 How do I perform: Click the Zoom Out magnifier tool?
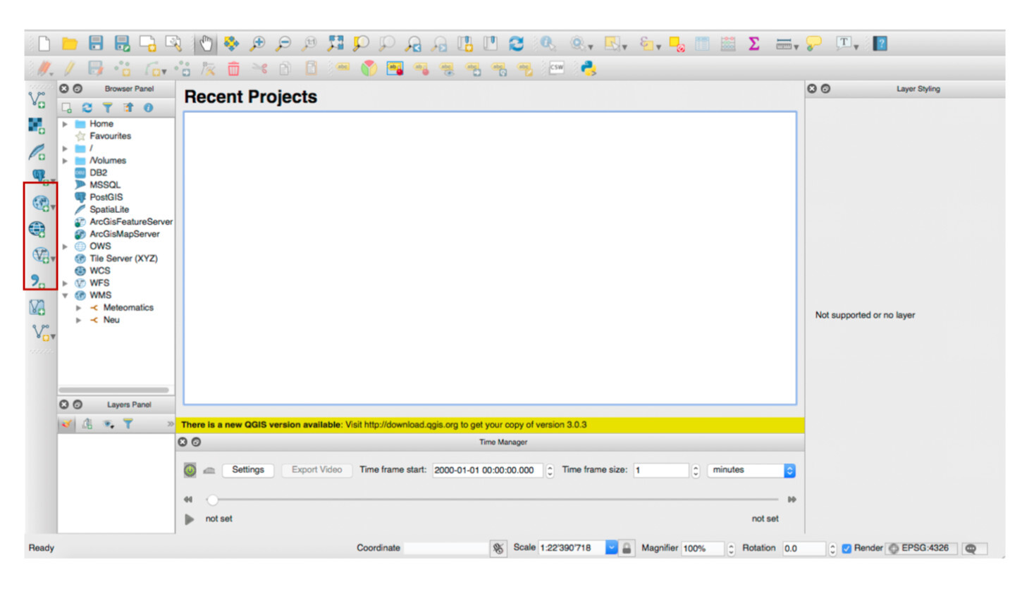point(283,44)
